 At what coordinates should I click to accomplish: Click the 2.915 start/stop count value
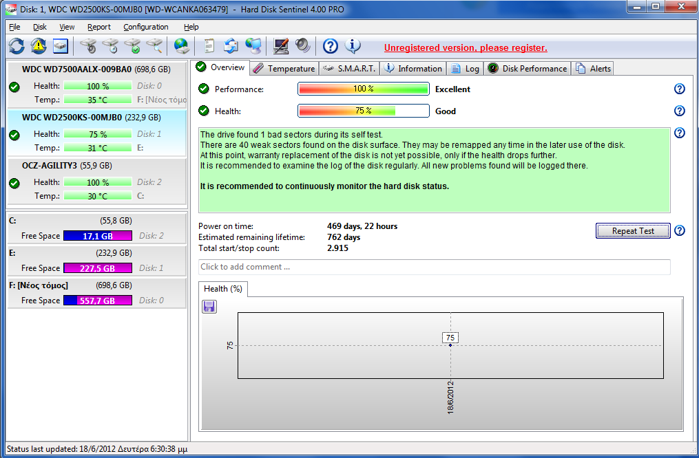click(337, 248)
